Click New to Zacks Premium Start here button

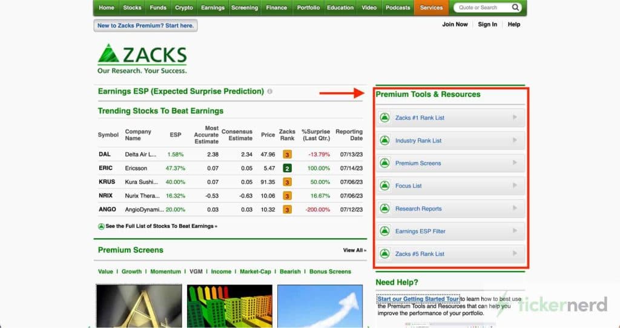145,25
